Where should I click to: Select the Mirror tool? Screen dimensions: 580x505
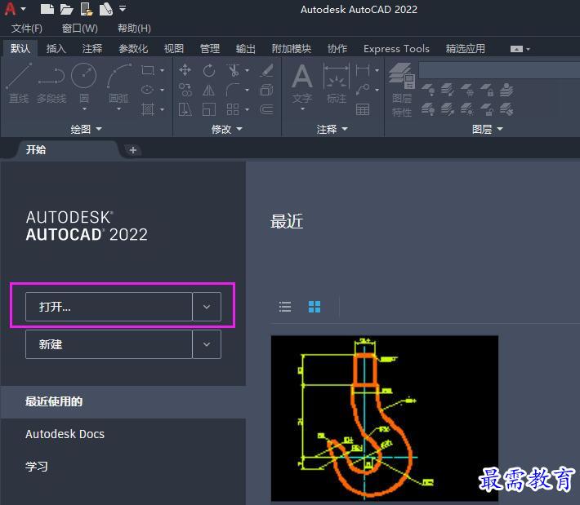click(x=209, y=90)
